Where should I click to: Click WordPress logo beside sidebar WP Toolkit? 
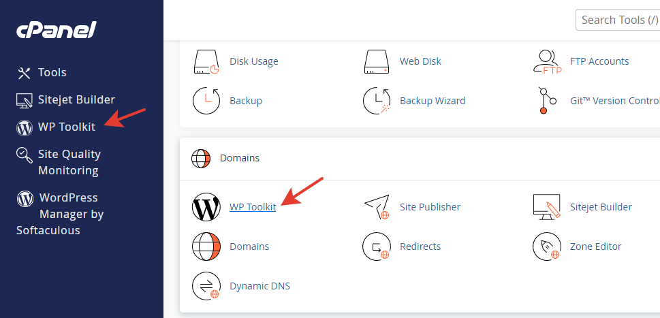[x=25, y=127]
